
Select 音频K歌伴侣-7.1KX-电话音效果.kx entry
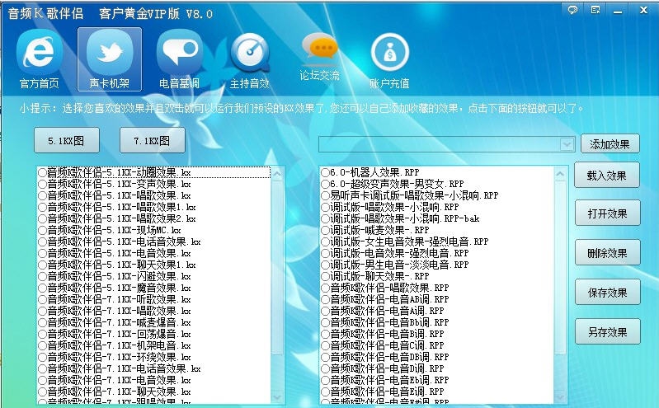tap(120, 369)
